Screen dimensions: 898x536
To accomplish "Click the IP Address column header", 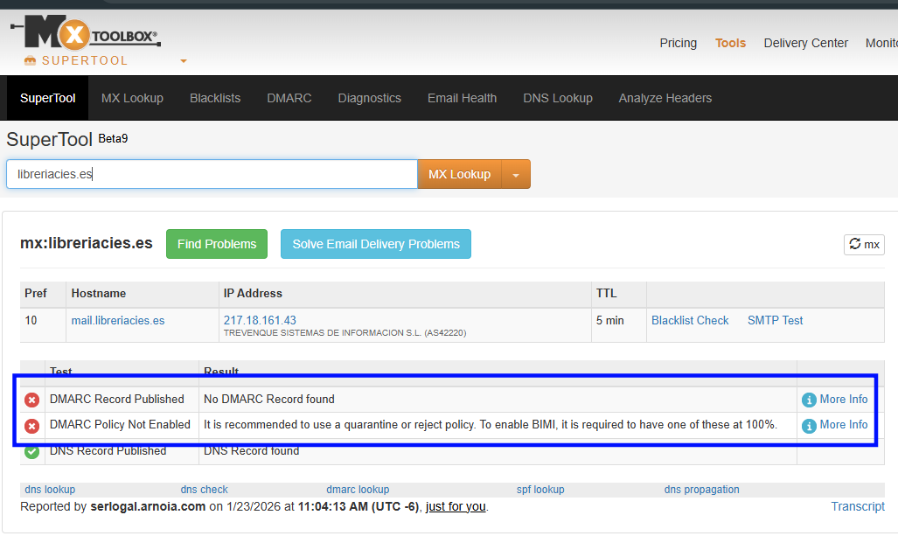I will click(253, 293).
